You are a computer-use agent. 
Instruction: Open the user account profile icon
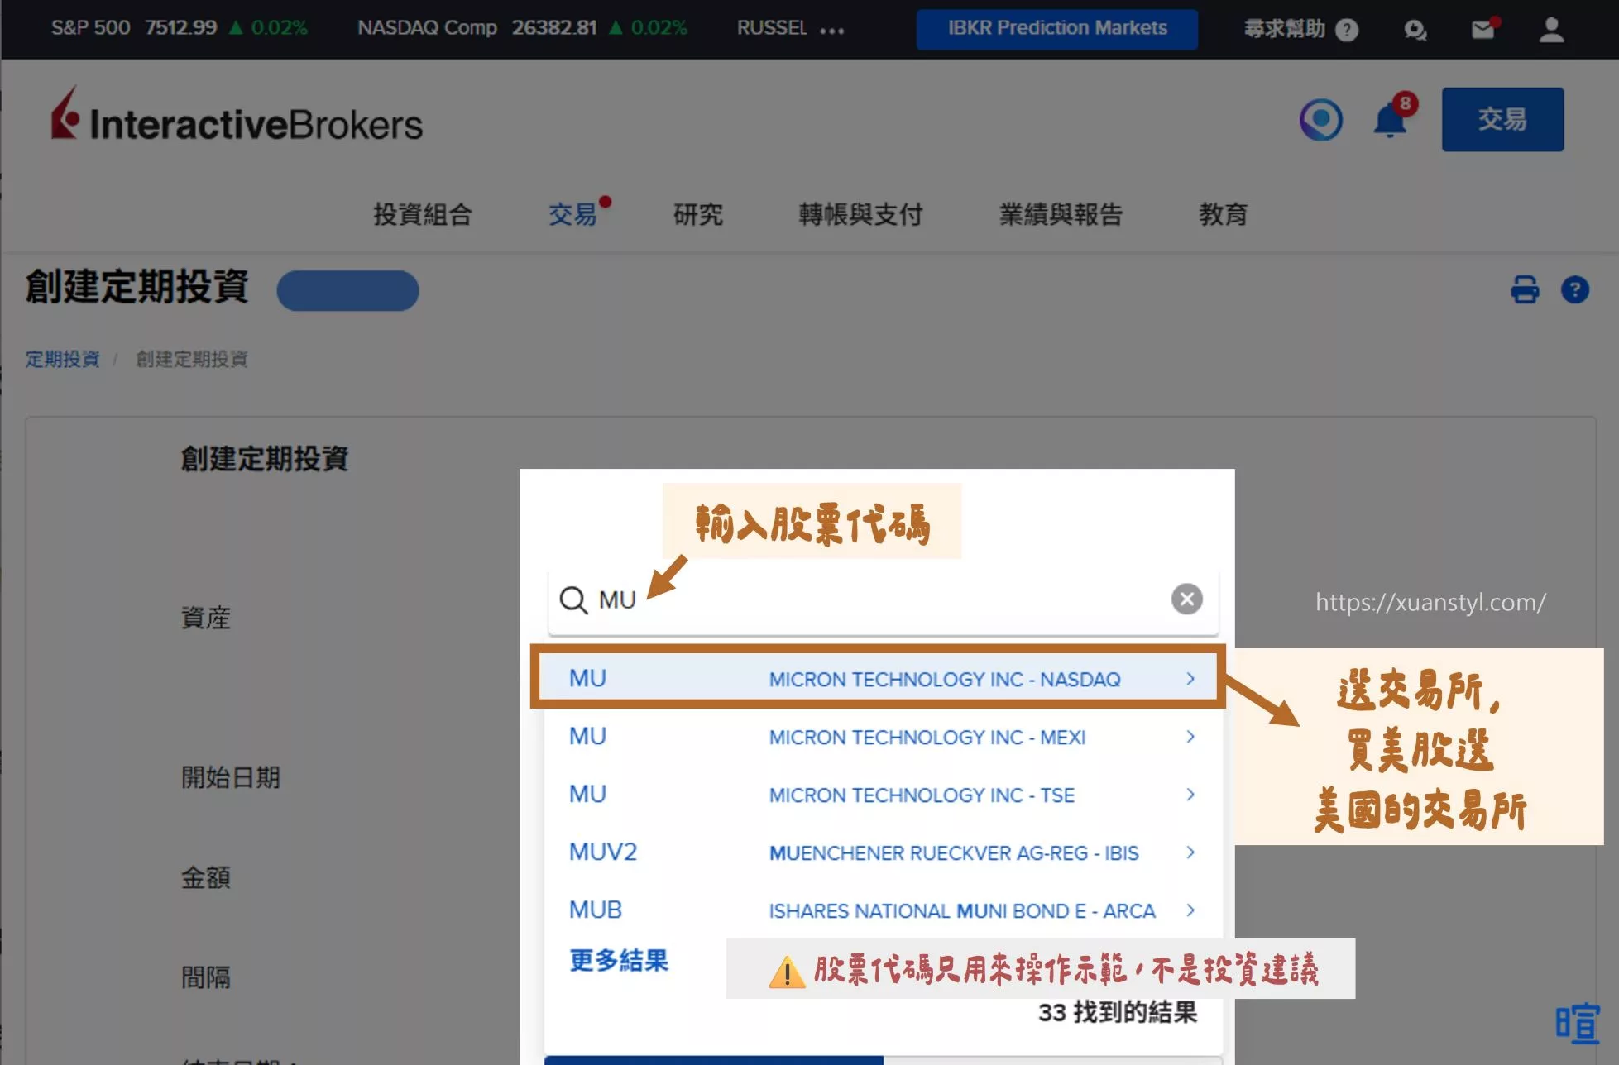click(1551, 30)
